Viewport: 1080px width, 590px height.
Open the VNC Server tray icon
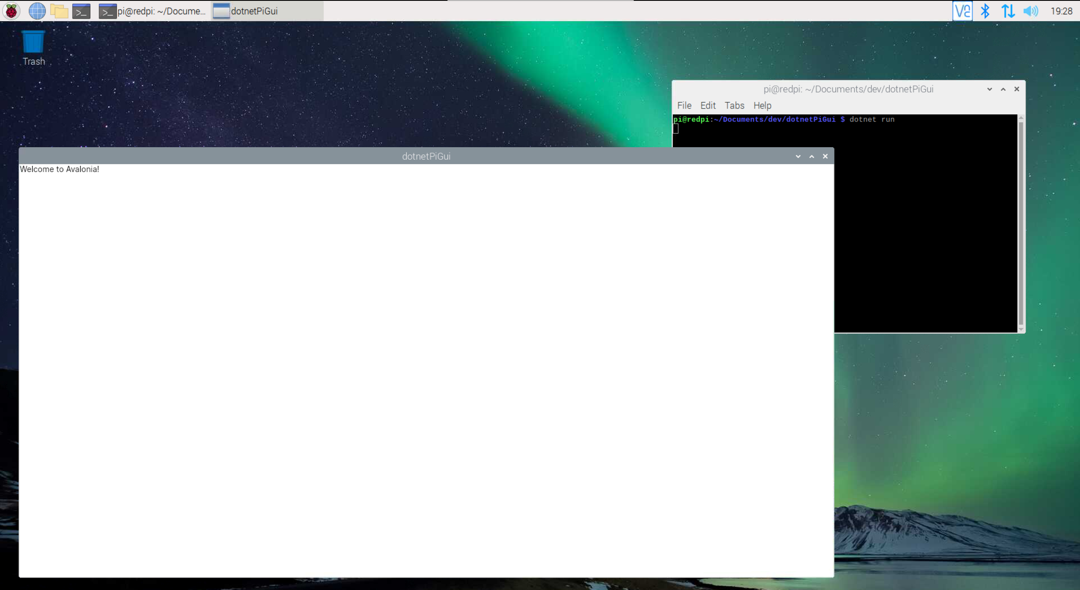click(962, 11)
